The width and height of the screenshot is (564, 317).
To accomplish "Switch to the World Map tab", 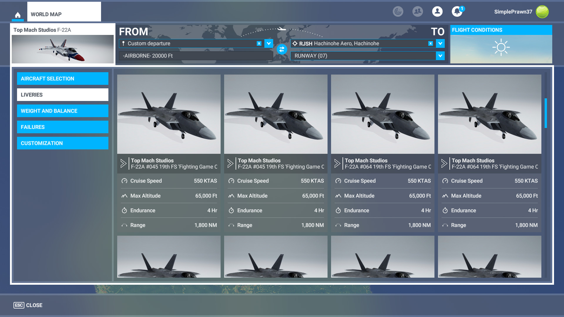I will click(64, 14).
